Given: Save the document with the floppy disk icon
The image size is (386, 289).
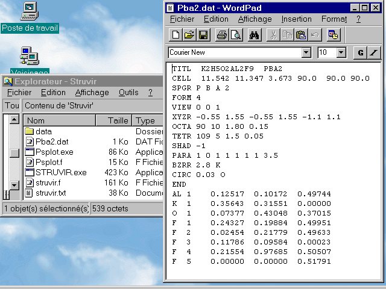Looking at the screenshot, I should click(x=203, y=35).
